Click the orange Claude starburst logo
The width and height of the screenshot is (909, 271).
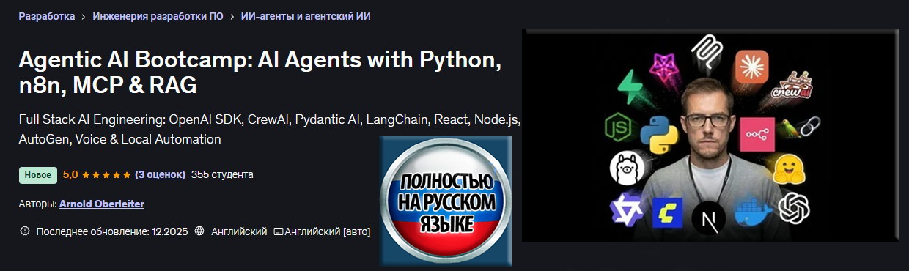point(751,67)
